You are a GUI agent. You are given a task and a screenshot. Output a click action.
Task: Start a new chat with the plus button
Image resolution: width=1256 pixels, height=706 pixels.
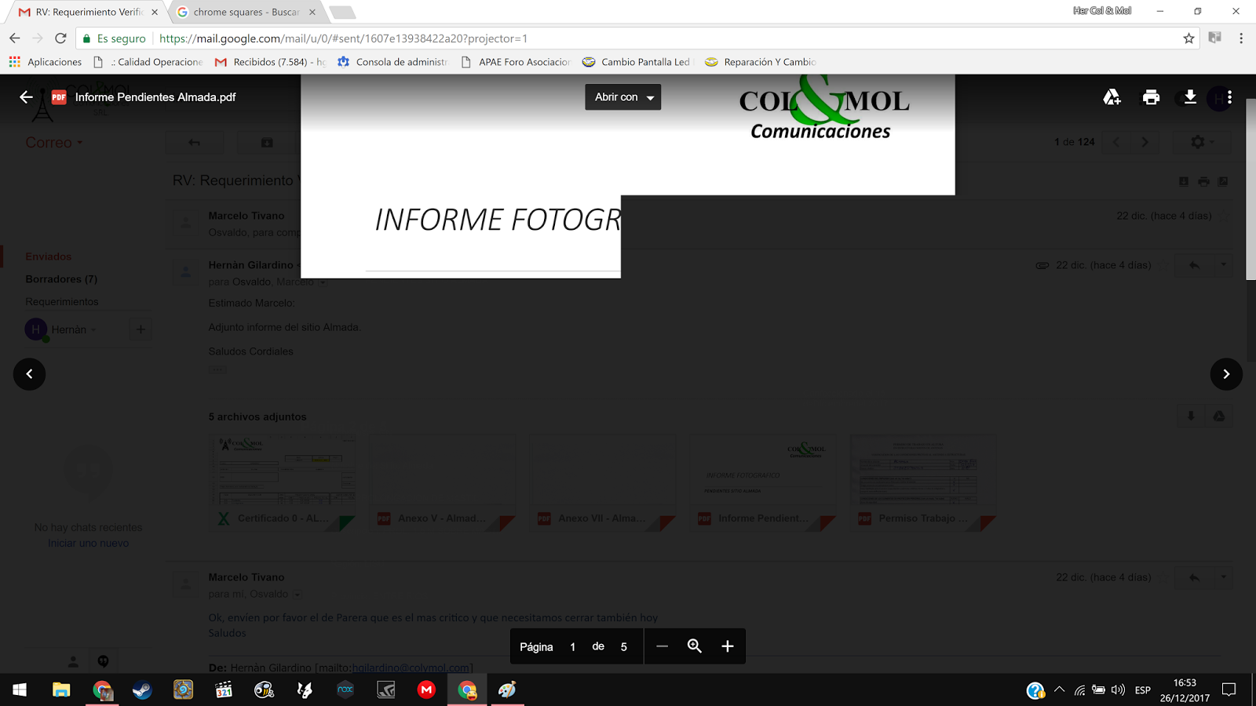click(141, 330)
